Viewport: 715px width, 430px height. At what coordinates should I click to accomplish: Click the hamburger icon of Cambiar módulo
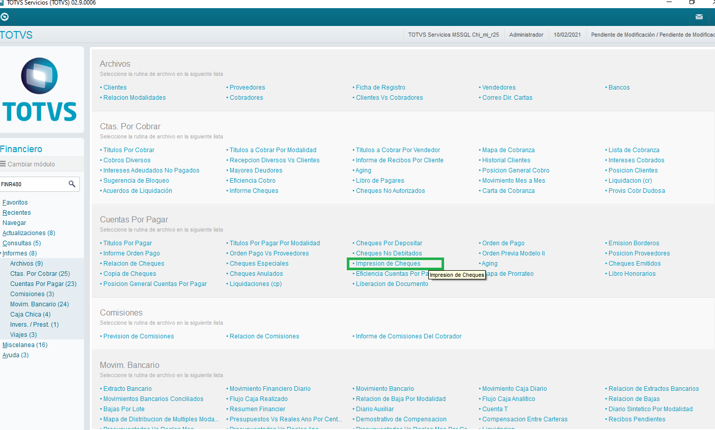point(3,164)
